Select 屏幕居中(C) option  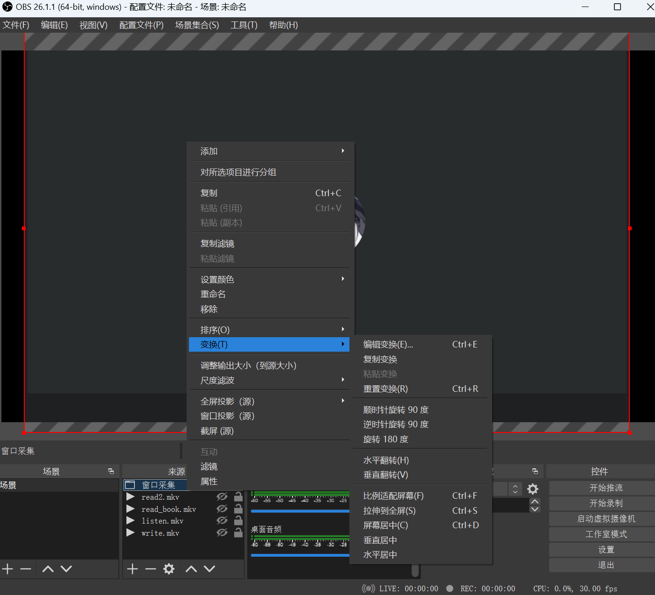pos(420,525)
